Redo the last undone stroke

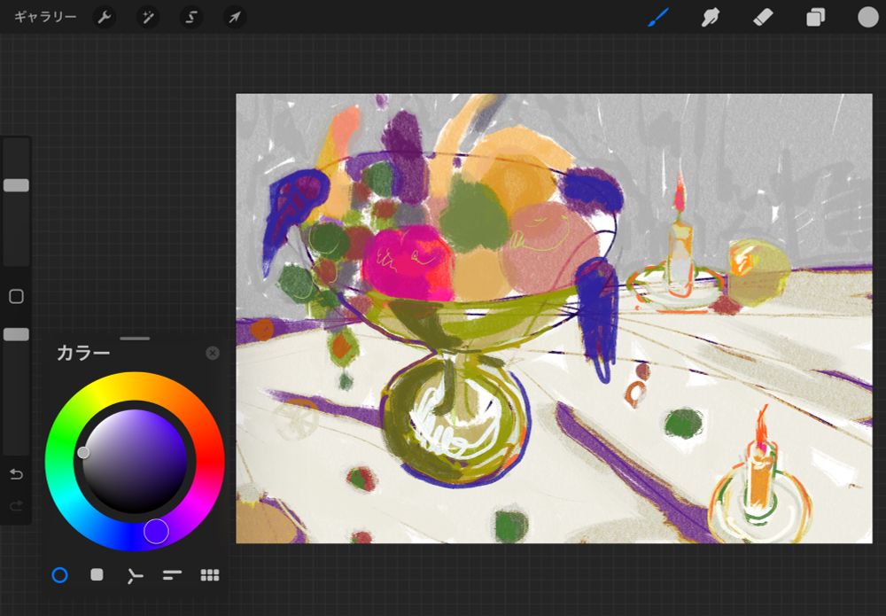tap(16, 505)
